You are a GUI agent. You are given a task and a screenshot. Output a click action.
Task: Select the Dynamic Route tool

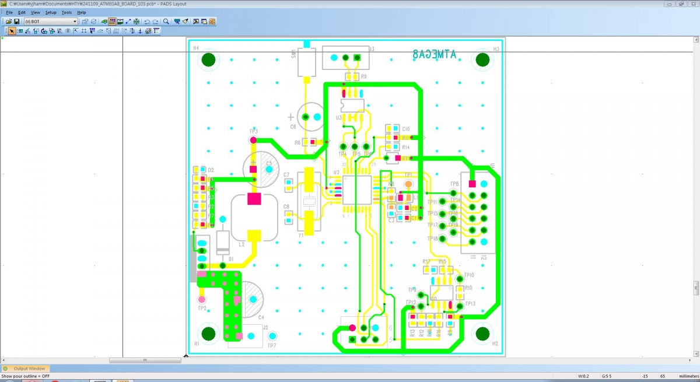click(100, 31)
